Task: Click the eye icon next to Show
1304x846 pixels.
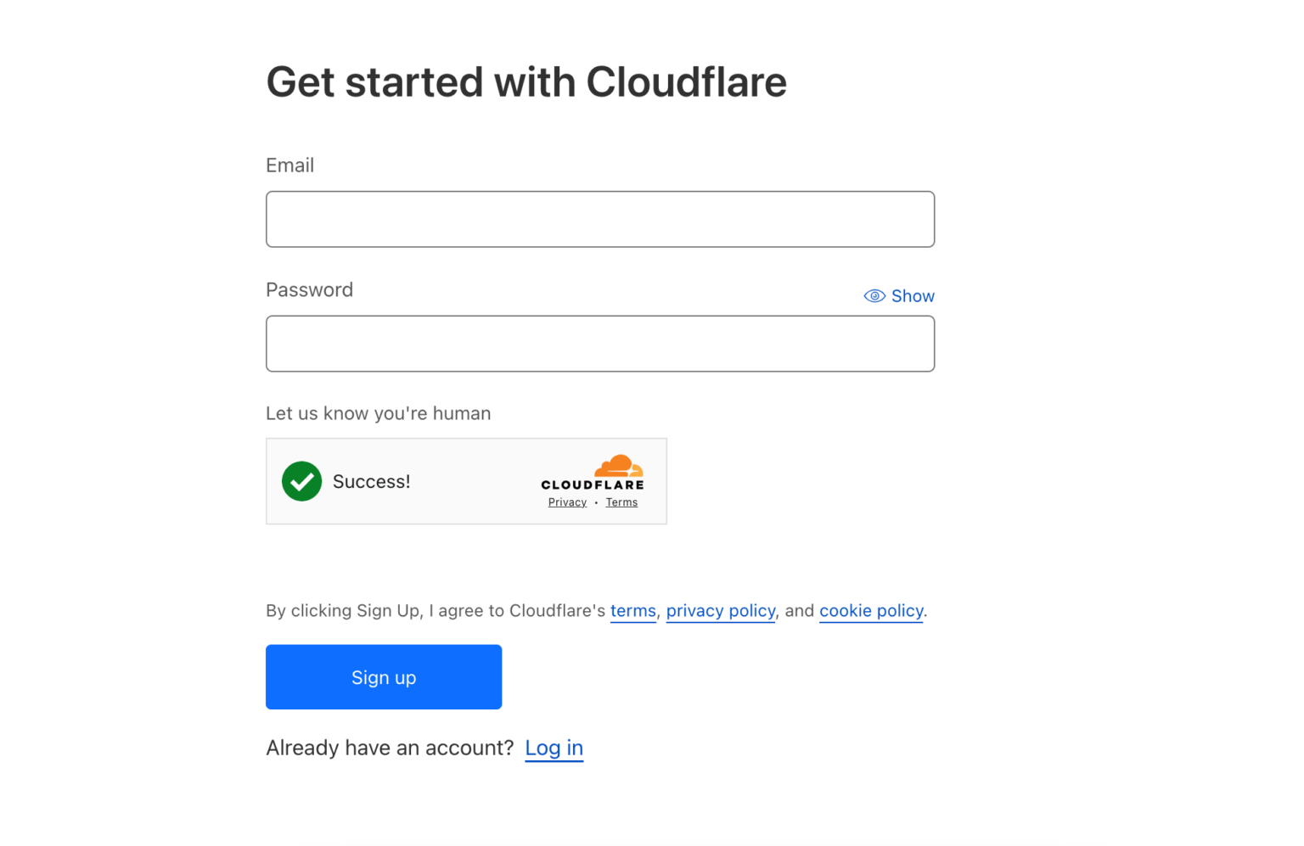Action: [x=874, y=295]
